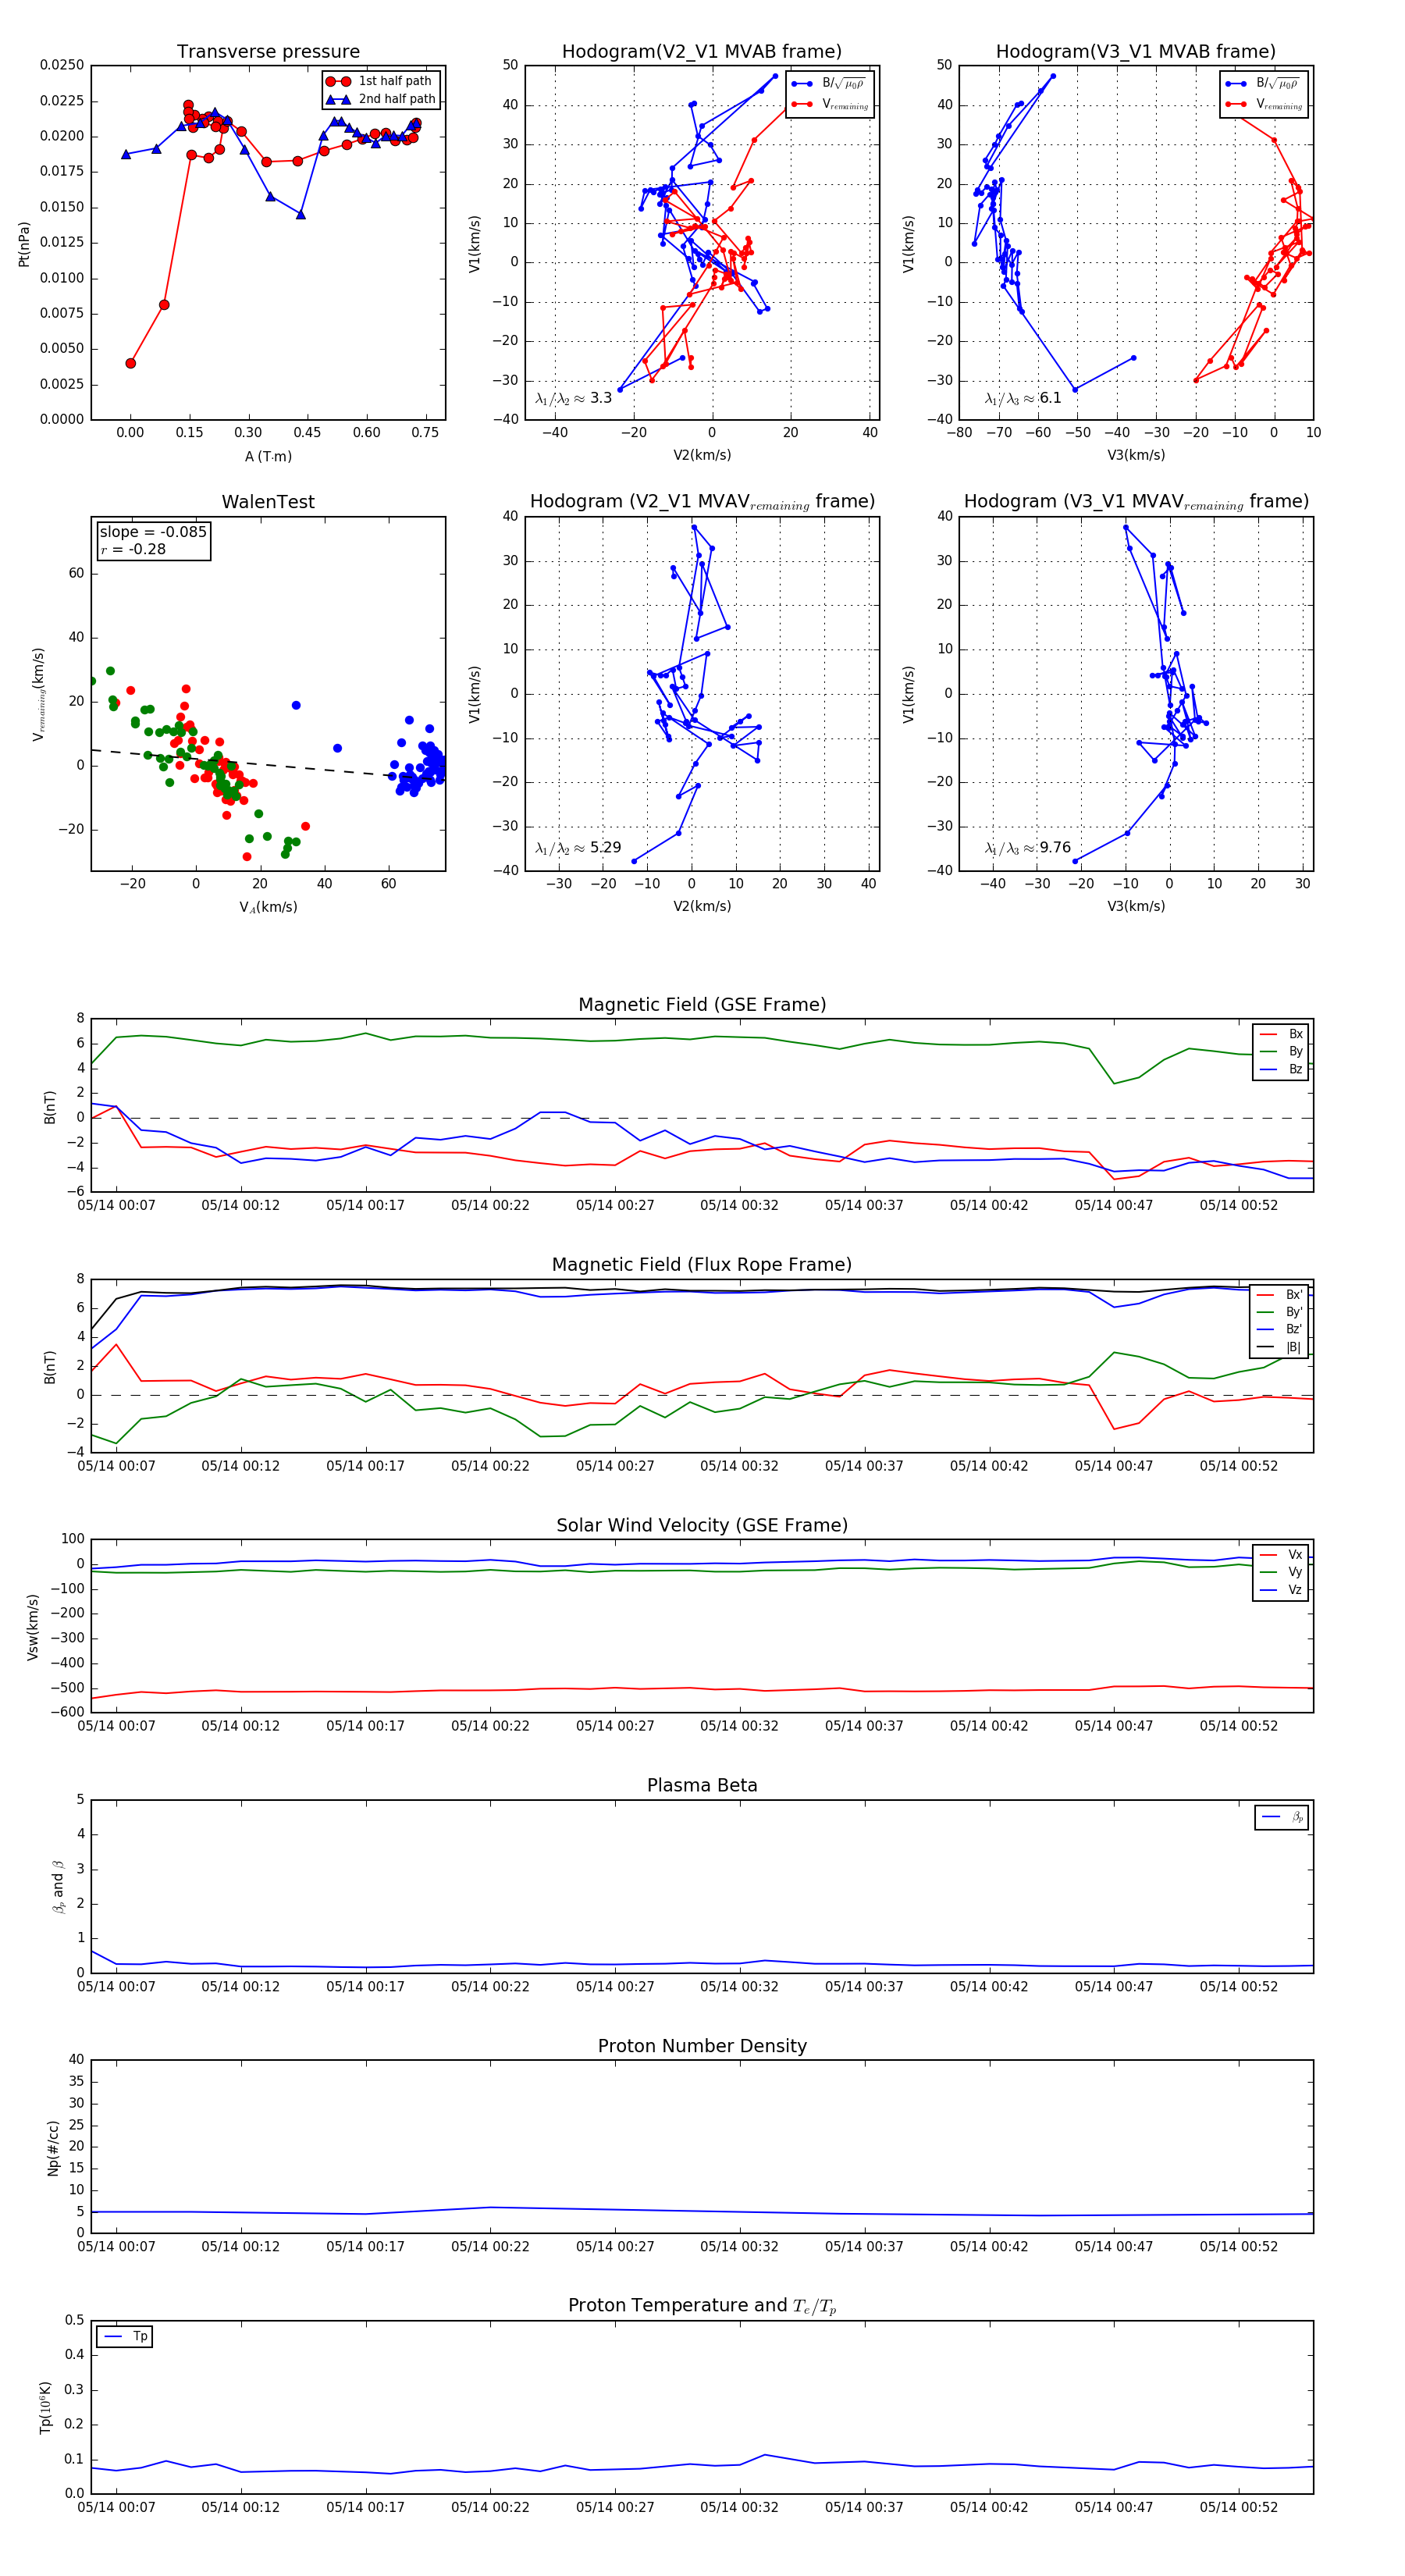The image size is (1405, 2576).
Task: Click the 'Vremaining' legend entry in V2_V1 hodogram
Action: [x=830, y=104]
